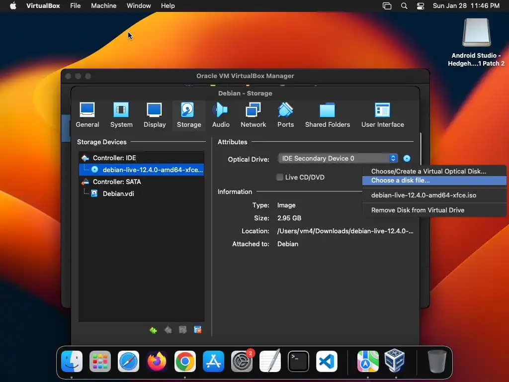This screenshot has height=382, width=509.
Task: Select Remove Disk from Virtual Drive
Action: pos(434,210)
